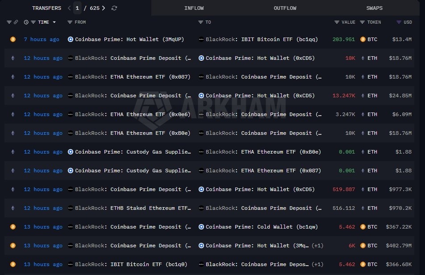Image resolution: width=425 pixels, height=275 pixels.
Task: Switch to the INFLOW tab
Action: [194, 8]
